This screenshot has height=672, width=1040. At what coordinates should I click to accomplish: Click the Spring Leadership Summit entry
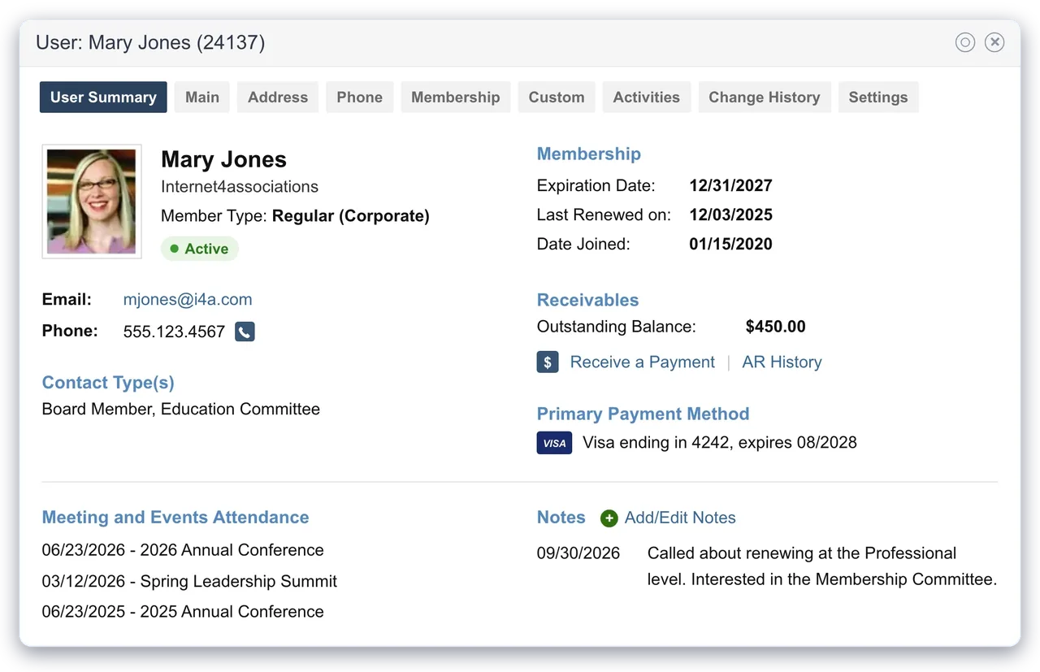(189, 581)
